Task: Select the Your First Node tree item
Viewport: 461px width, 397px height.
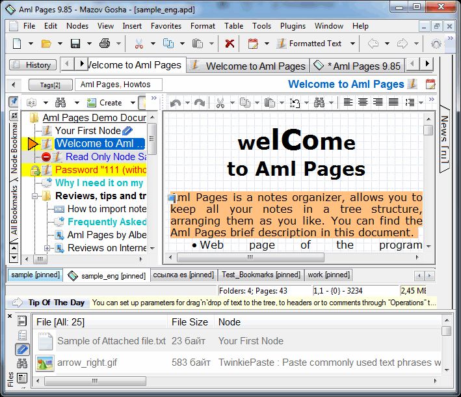Action: pyautogui.click(x=88, y=131)
